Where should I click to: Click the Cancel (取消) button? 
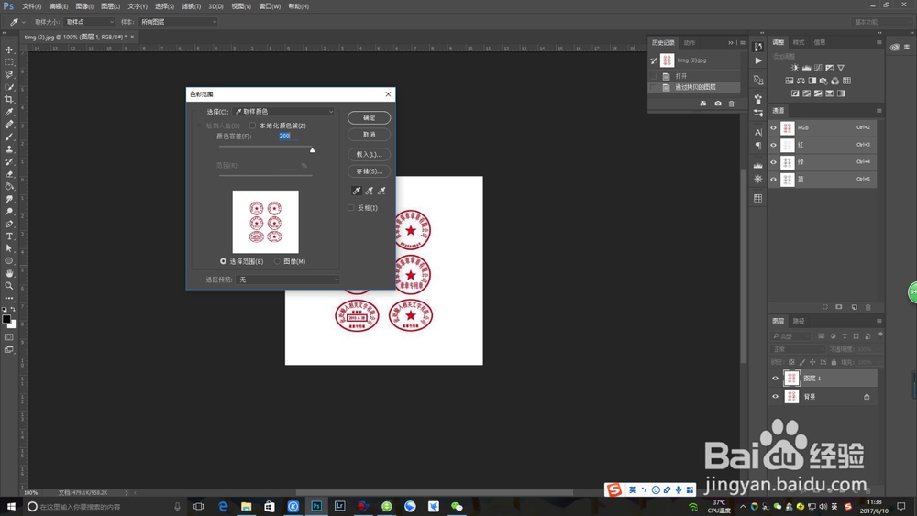369,135
